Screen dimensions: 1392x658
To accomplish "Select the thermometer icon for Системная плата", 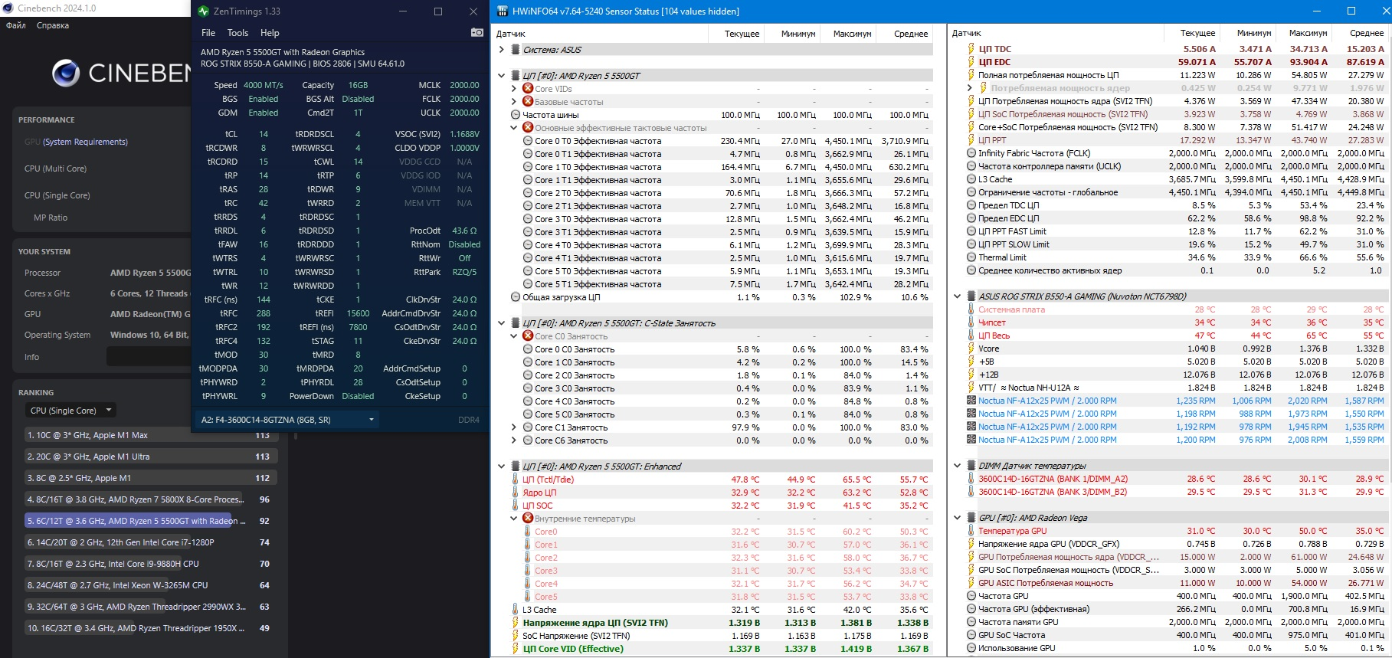I will (971, 309).
